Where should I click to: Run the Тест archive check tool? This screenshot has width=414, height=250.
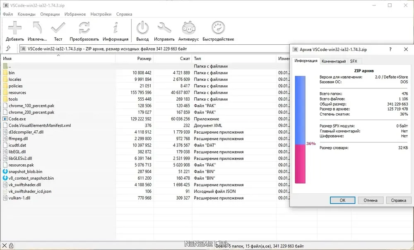coord(58,28)
